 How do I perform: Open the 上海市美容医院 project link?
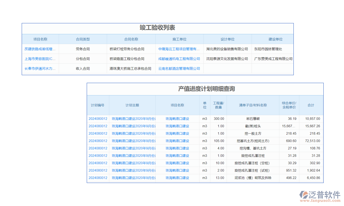point(40,59)
